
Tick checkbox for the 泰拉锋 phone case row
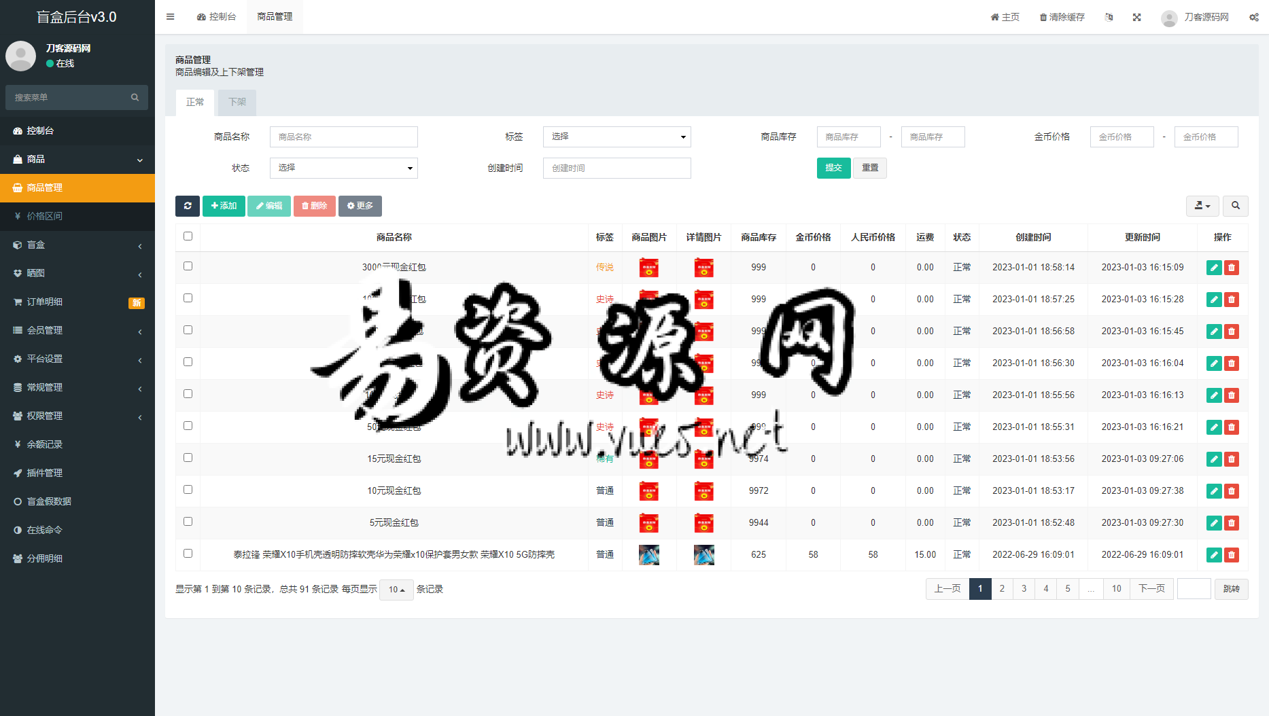click(x=188, y=554)
